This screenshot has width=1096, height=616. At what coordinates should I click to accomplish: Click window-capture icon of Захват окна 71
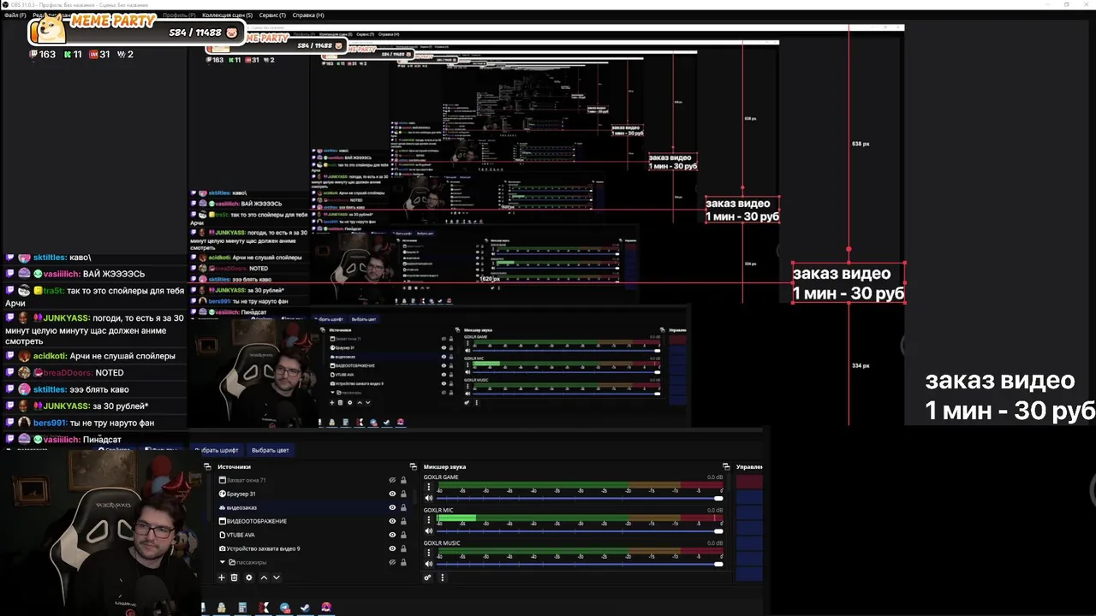tap(223, 481)
